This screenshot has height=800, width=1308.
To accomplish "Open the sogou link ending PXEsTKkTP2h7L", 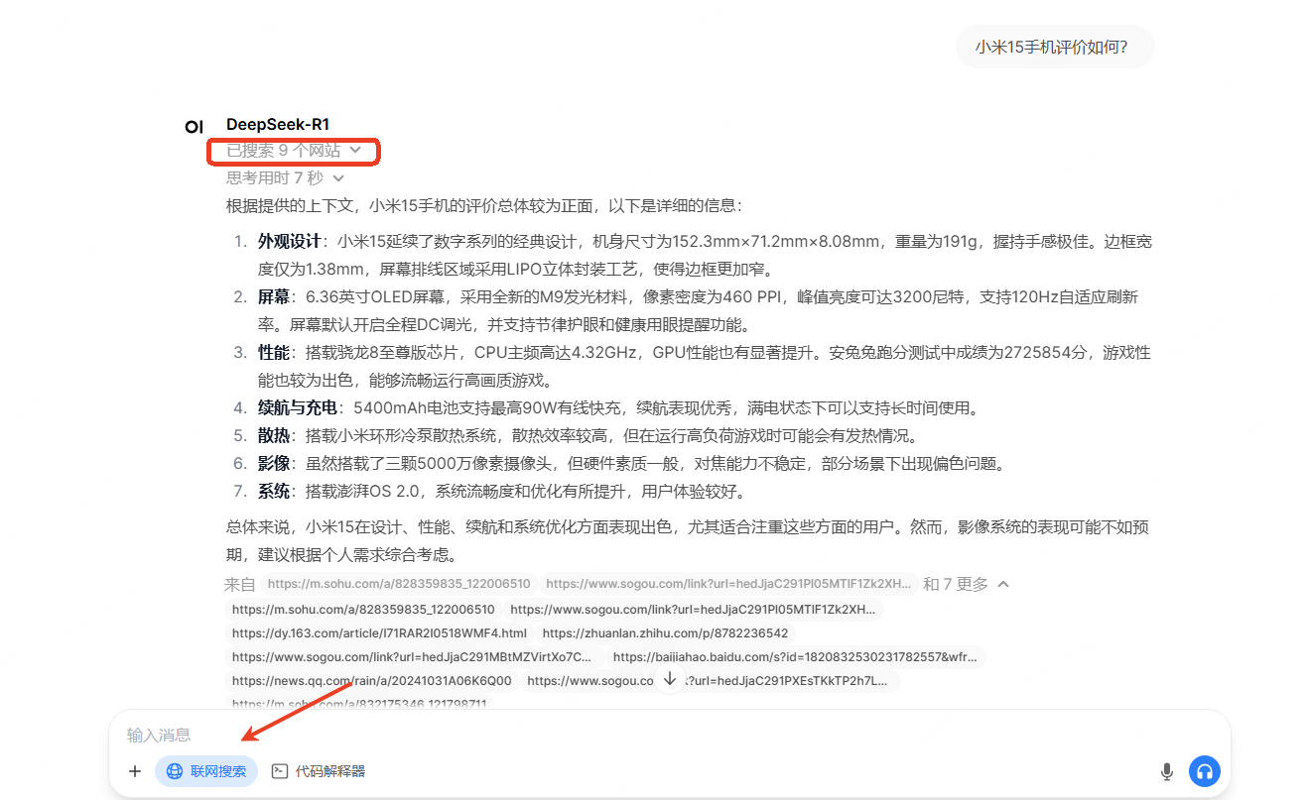I will [x=711, y=681].
